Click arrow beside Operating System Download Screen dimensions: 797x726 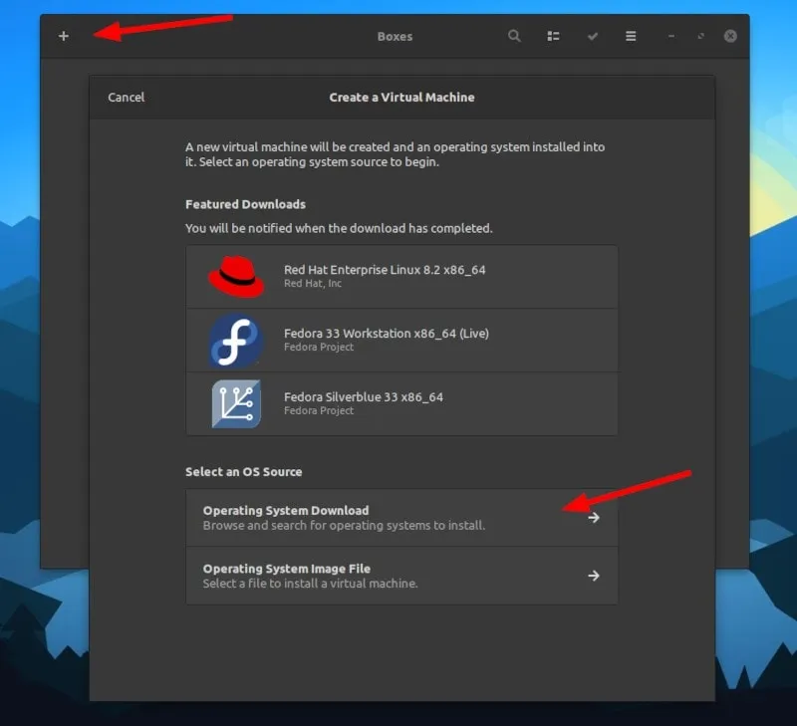coord(594,518)
